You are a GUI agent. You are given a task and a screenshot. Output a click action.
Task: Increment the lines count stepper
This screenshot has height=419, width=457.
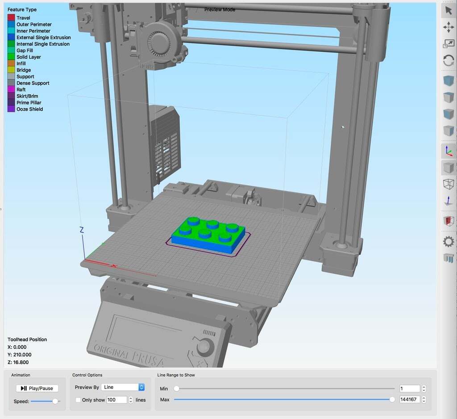(131, 398)
